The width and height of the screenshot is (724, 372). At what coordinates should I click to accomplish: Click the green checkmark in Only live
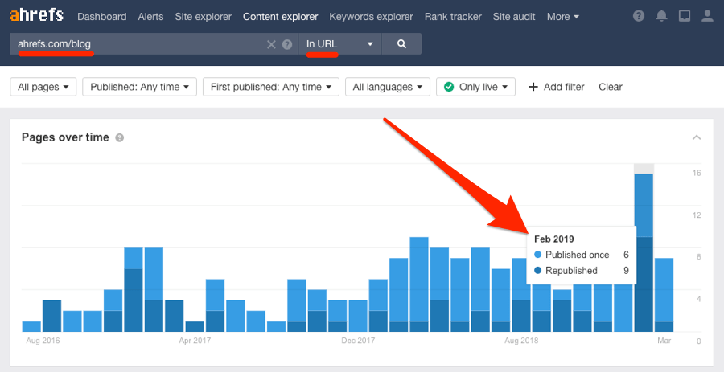tap(449, 87)
